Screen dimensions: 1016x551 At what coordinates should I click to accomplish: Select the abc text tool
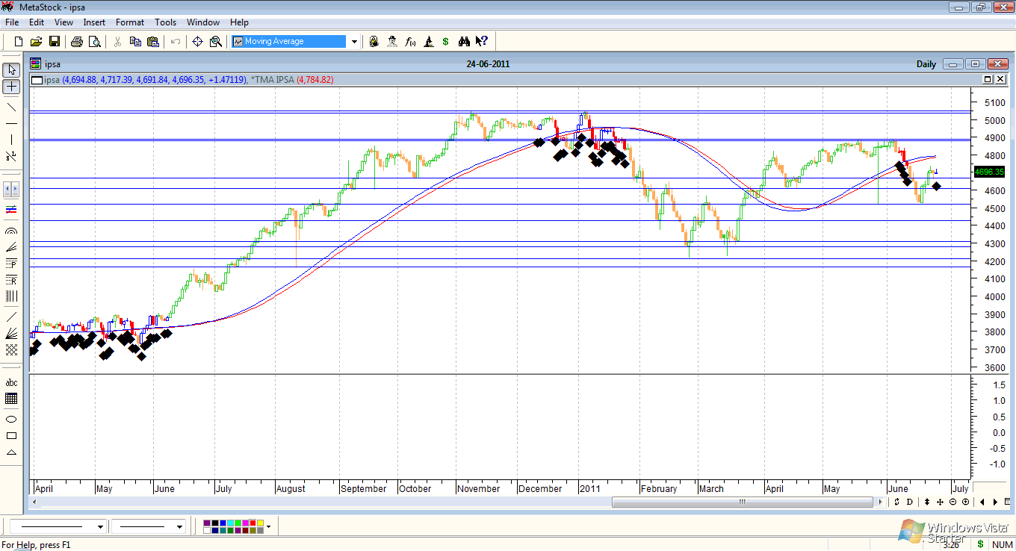click(11, 383)
